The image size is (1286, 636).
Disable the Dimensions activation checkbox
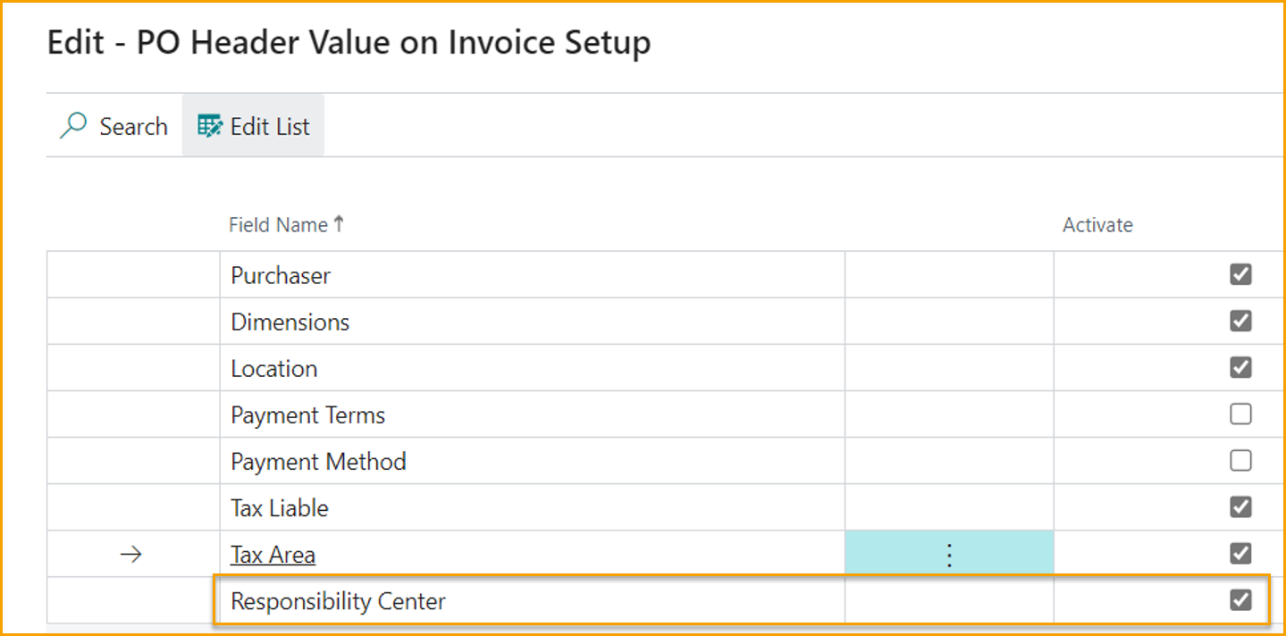[1240, 321]
